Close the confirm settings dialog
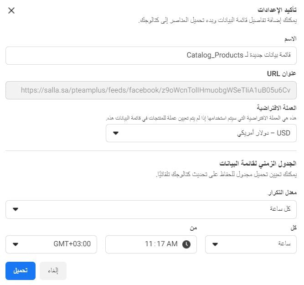This screenshot has height=285, width=304. click(x=11, y=10)
